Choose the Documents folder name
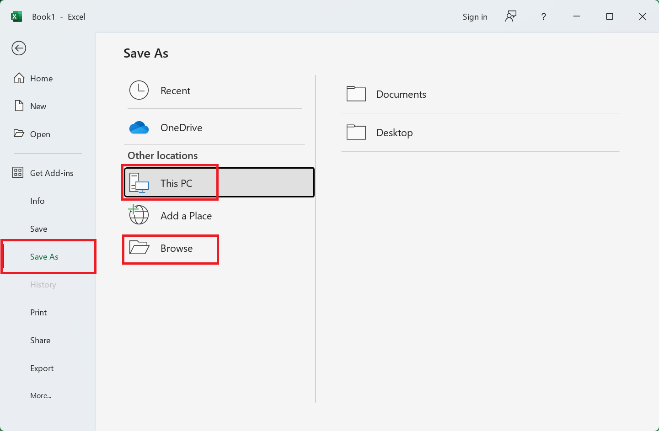 tap(401, 94)
